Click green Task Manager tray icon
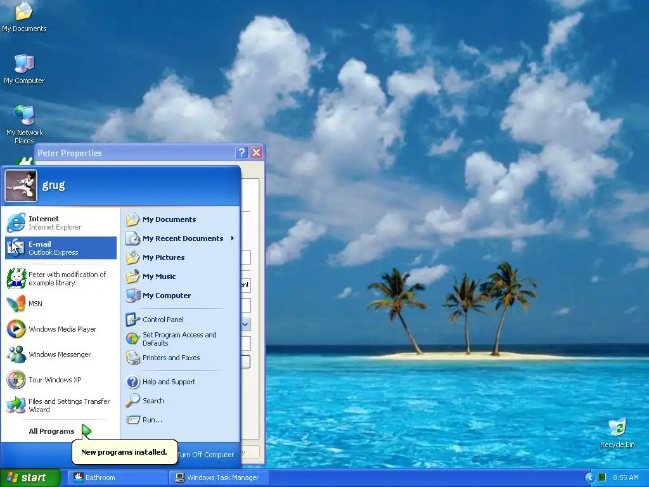649x487 pixels. pos(602,477)
